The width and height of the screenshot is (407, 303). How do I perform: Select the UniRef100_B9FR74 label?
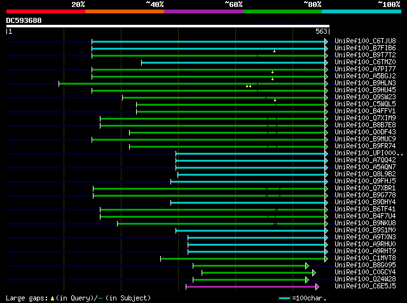pos(365,146)
